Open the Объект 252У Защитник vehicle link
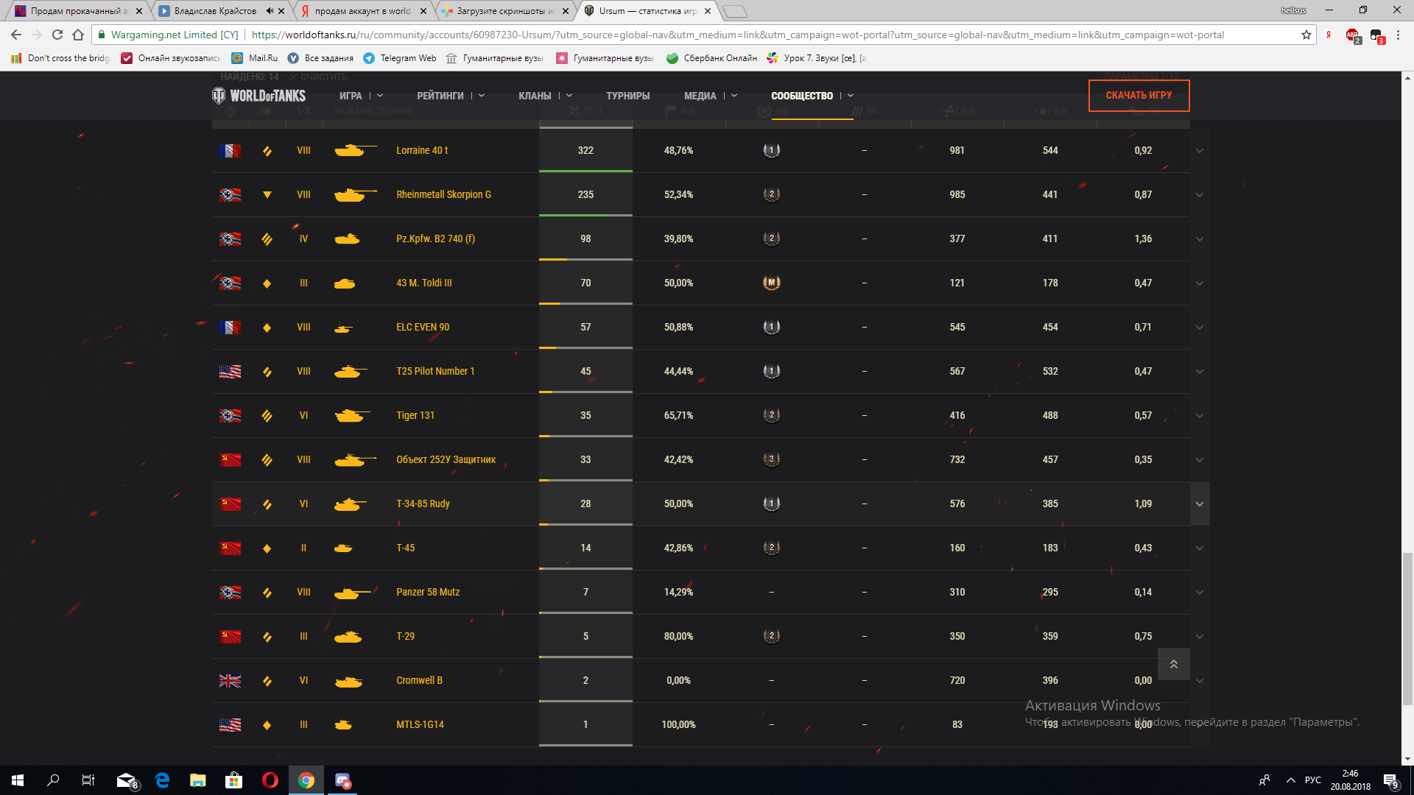Viewport: 1414px width, 795px height. (x=446, y=459)
